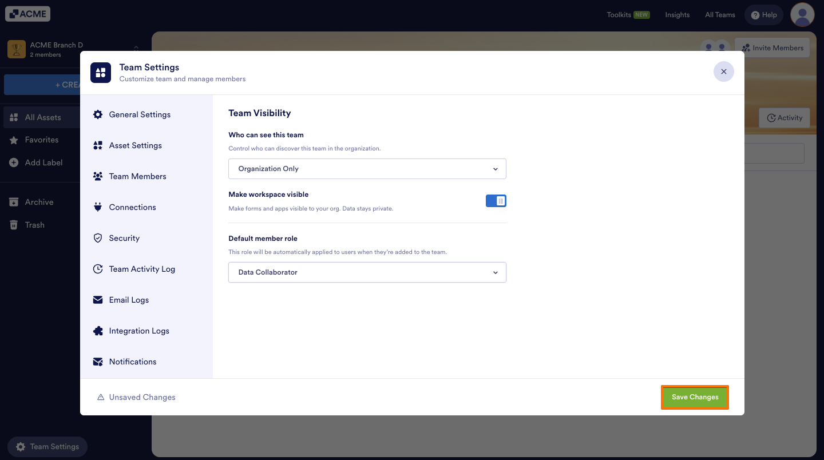The width and height of the screenshot is (824, 460).
Task: Close the Team Settings dialog
Action: (724, 72)
